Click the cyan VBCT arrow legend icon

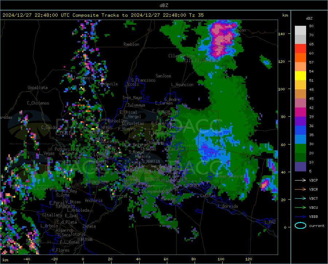point(300,198)
